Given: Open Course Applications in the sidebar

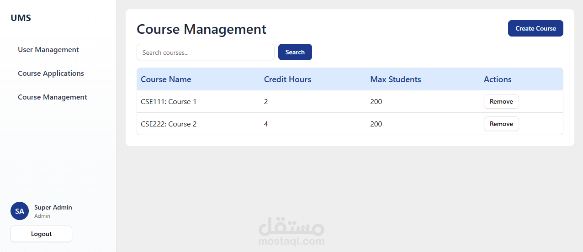Looking at the screenshot, I should click(51, 73).
